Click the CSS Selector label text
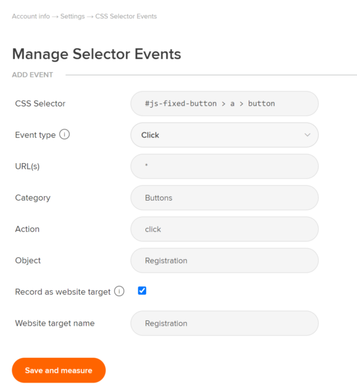Viewport: 357px width, 391px height. tap(40, 103)
